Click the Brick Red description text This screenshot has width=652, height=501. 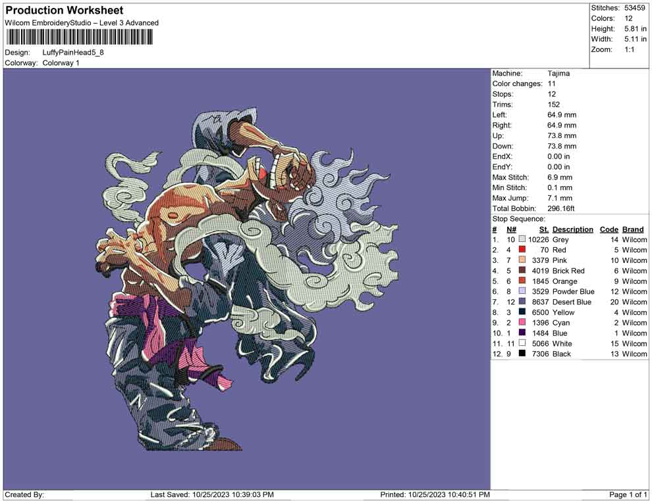(568, 271)
